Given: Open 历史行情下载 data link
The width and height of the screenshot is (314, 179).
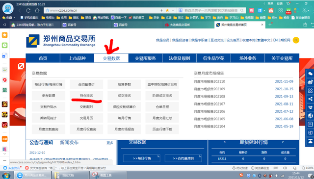Looking at the screenshot, I should click(162, 129).
